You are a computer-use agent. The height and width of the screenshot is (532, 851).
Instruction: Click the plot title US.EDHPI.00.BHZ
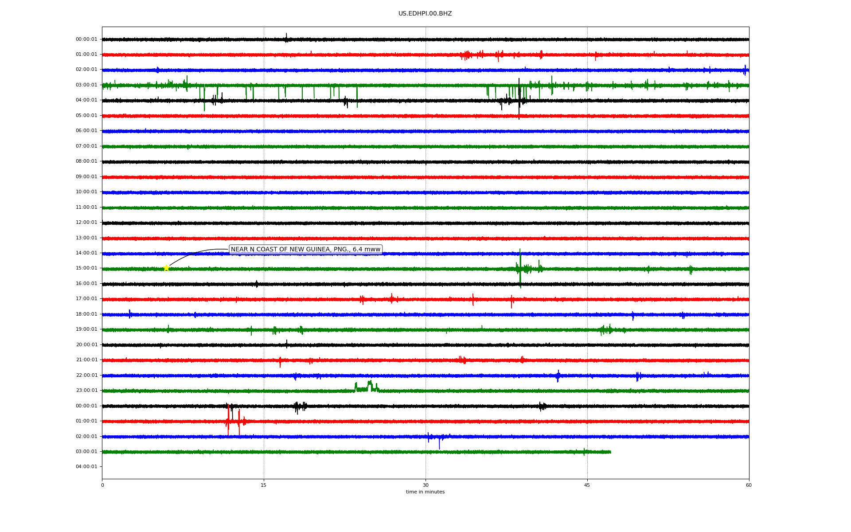(x=425, y=14)
